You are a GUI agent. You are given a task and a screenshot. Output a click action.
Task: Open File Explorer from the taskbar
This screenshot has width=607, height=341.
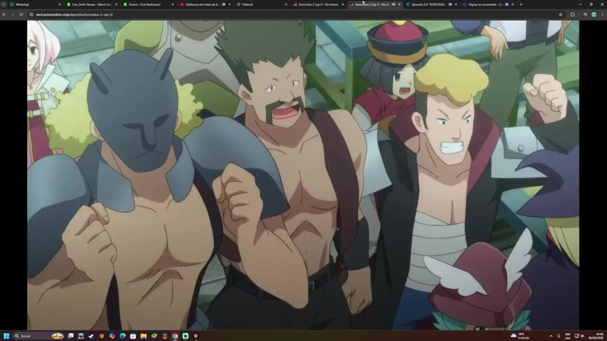pos(144,336)
